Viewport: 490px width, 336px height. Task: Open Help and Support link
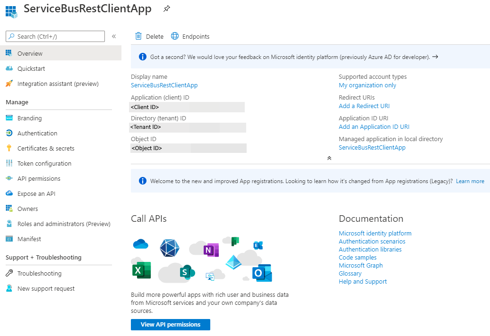pos(363,282)
